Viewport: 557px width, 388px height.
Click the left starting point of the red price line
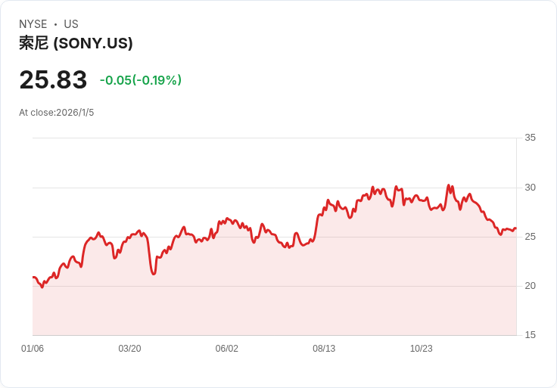(x=33, y=278)
